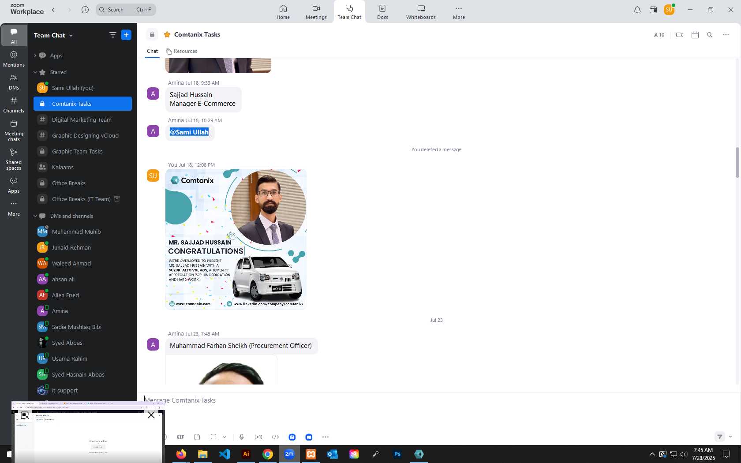This screenshot has width=741, height=463.
Task: Open the Kalaams group chat
Action: tap(82, 167)
